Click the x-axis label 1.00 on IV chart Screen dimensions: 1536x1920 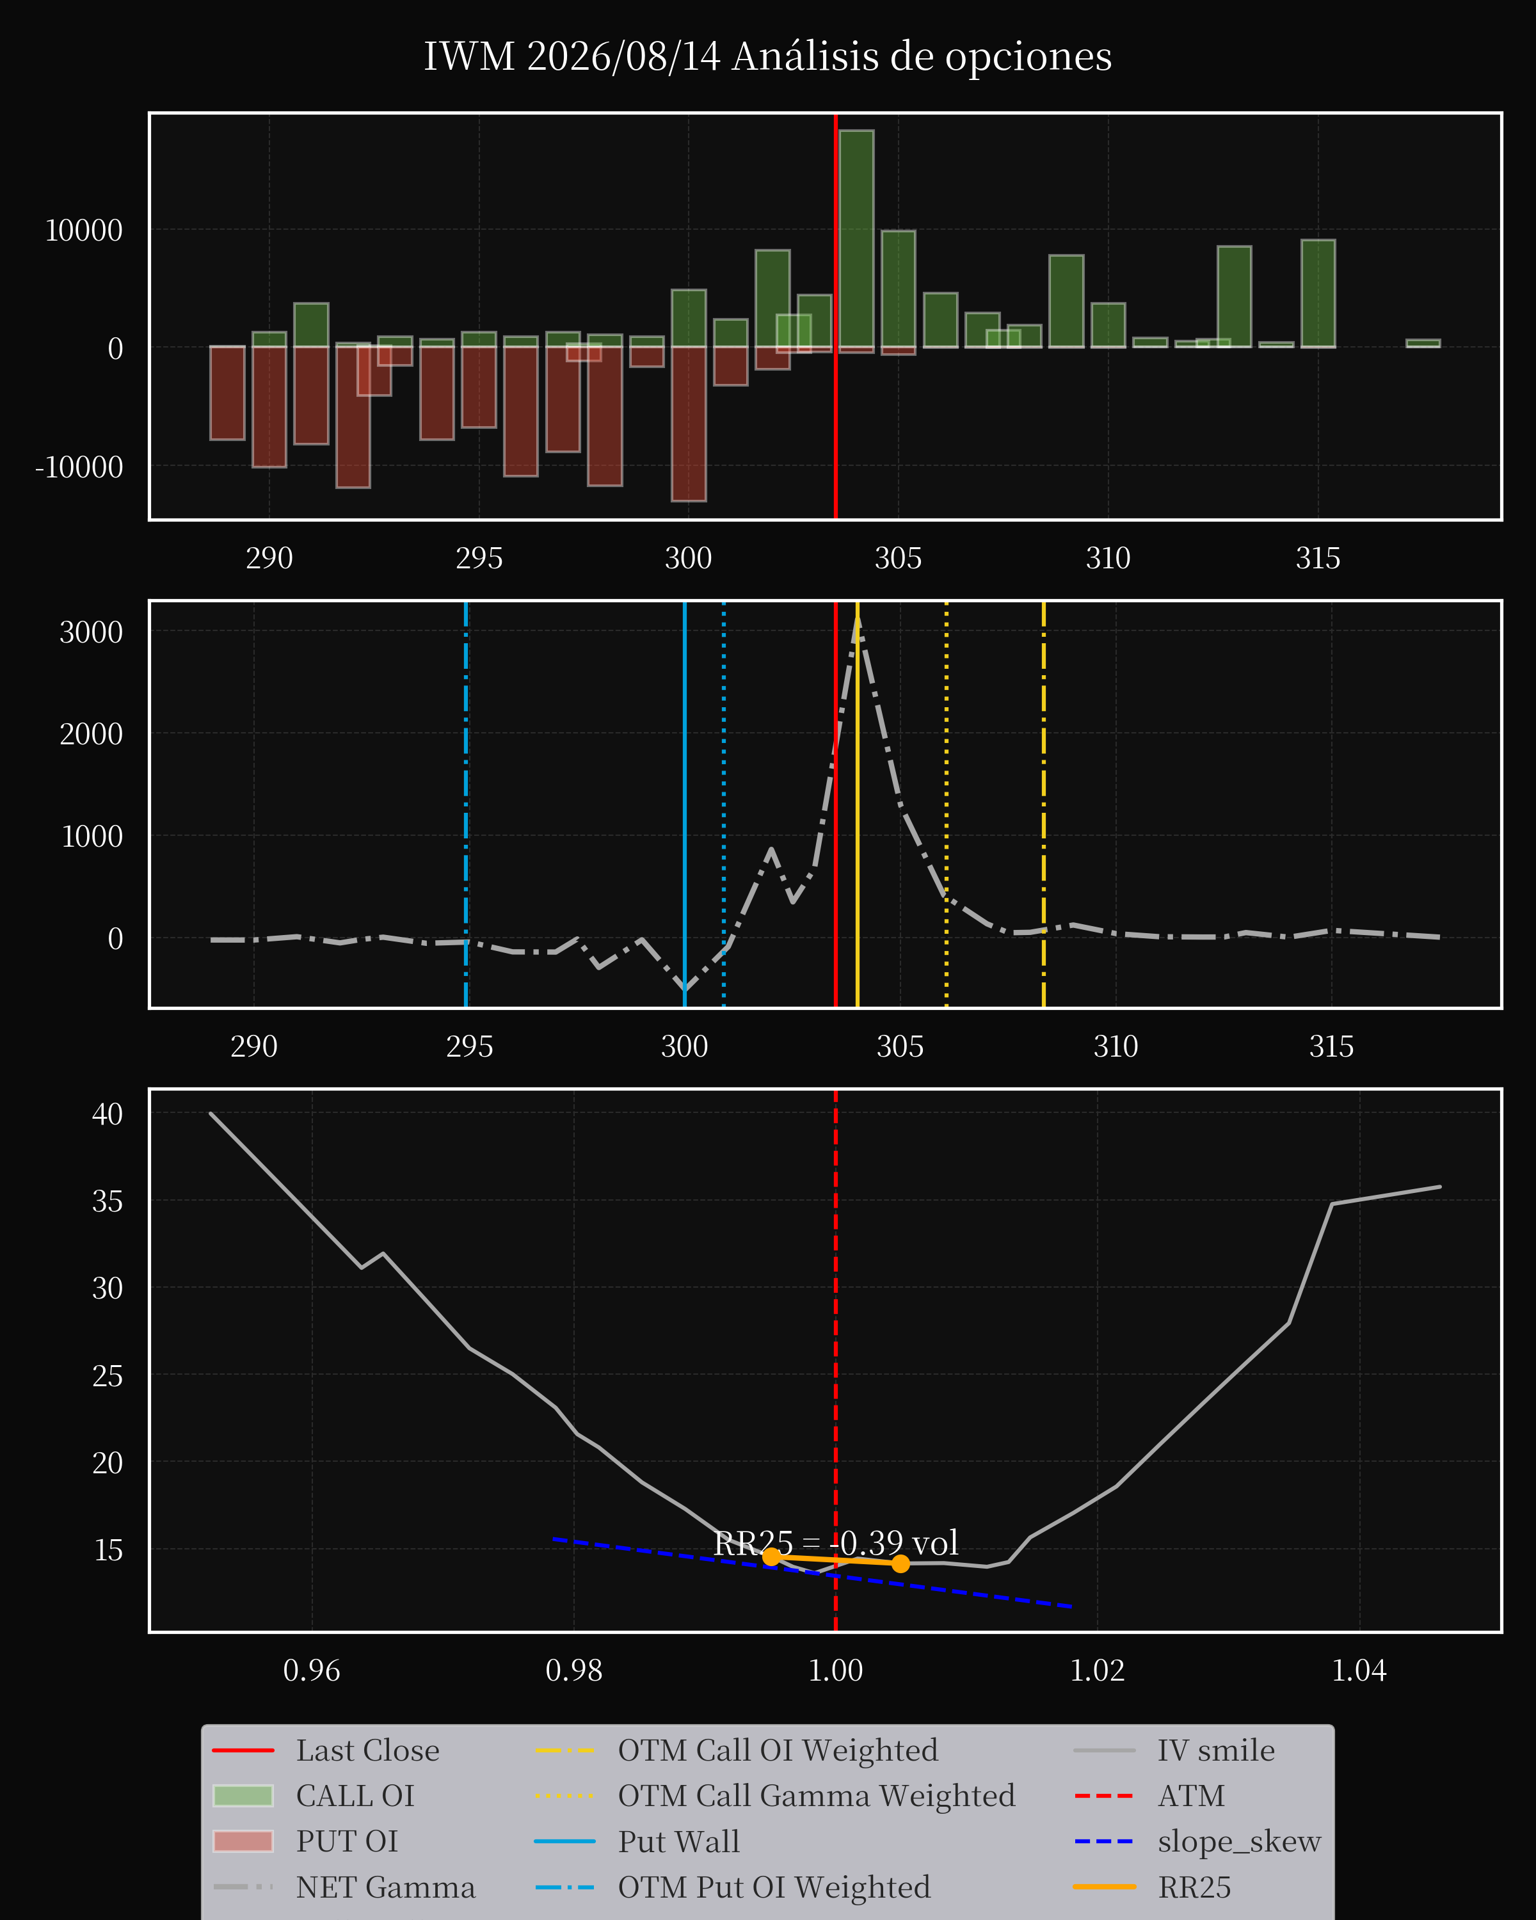pyautogui.click(x=835, y=1670)
